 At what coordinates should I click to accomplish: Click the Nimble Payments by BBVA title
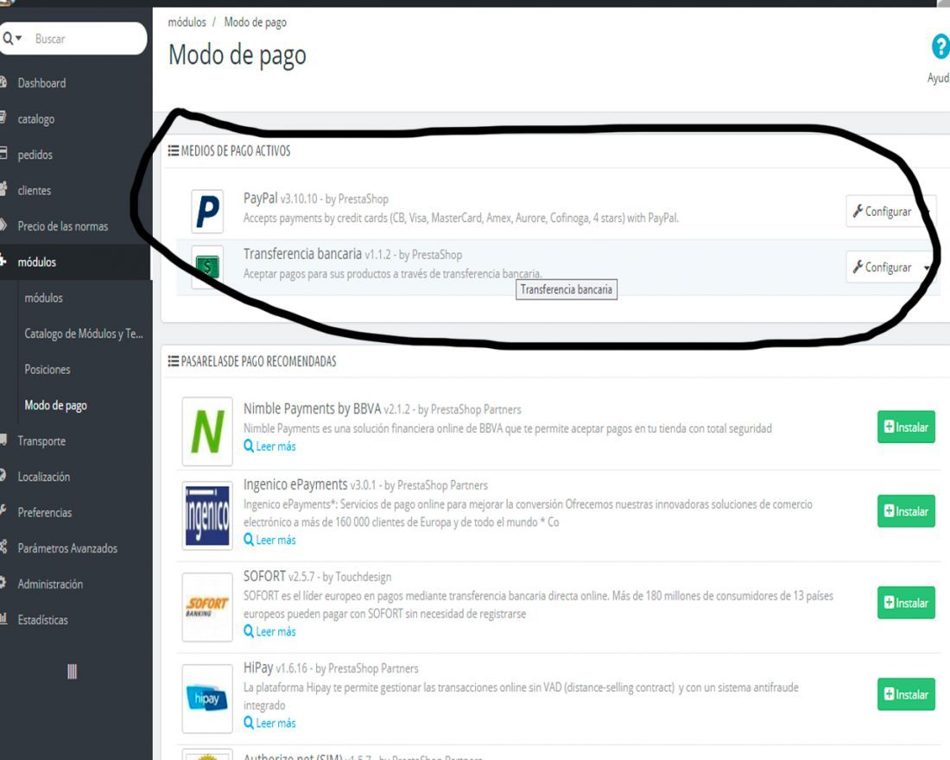pyautogui.click(x=312, y=408)
